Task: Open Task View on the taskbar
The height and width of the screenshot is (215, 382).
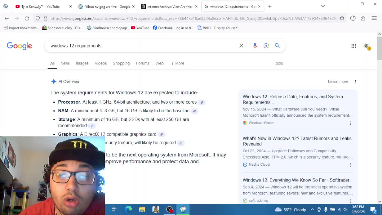Action: click(114, 209)
